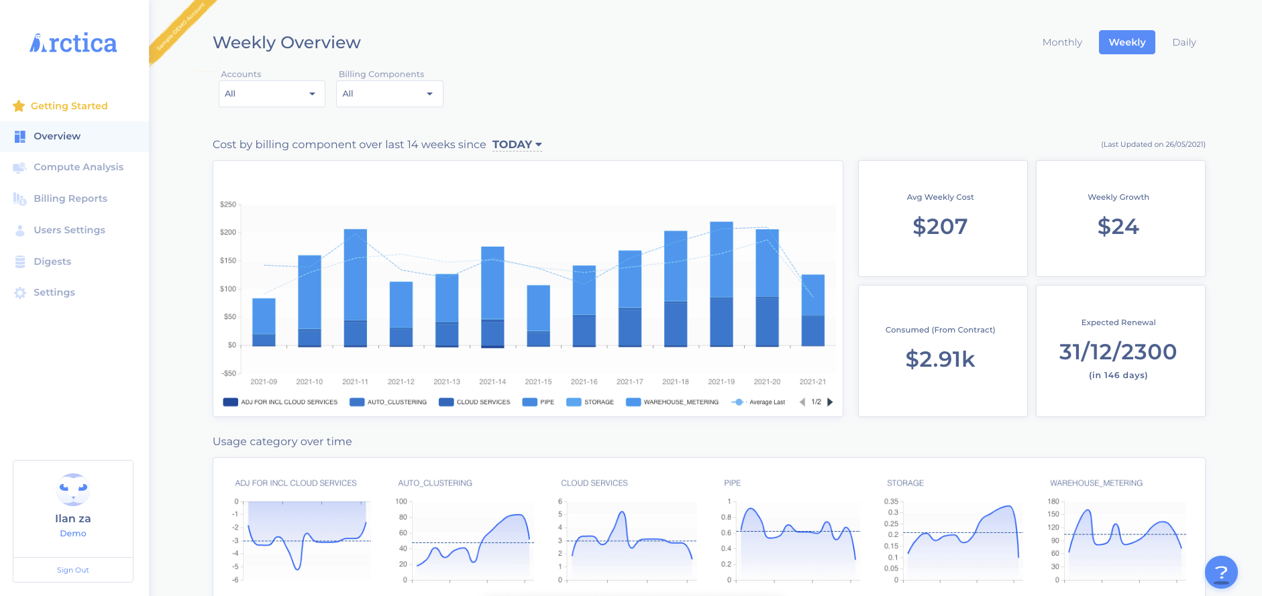The height and width of the screenshot is (596, 1262).
Task: Open Digests page
Action: (x=52, y=261)
